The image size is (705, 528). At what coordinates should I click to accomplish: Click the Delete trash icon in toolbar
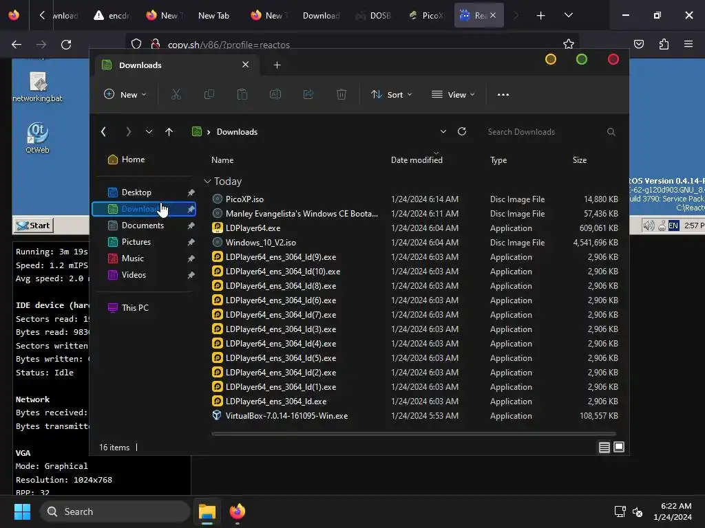(341, 95)
